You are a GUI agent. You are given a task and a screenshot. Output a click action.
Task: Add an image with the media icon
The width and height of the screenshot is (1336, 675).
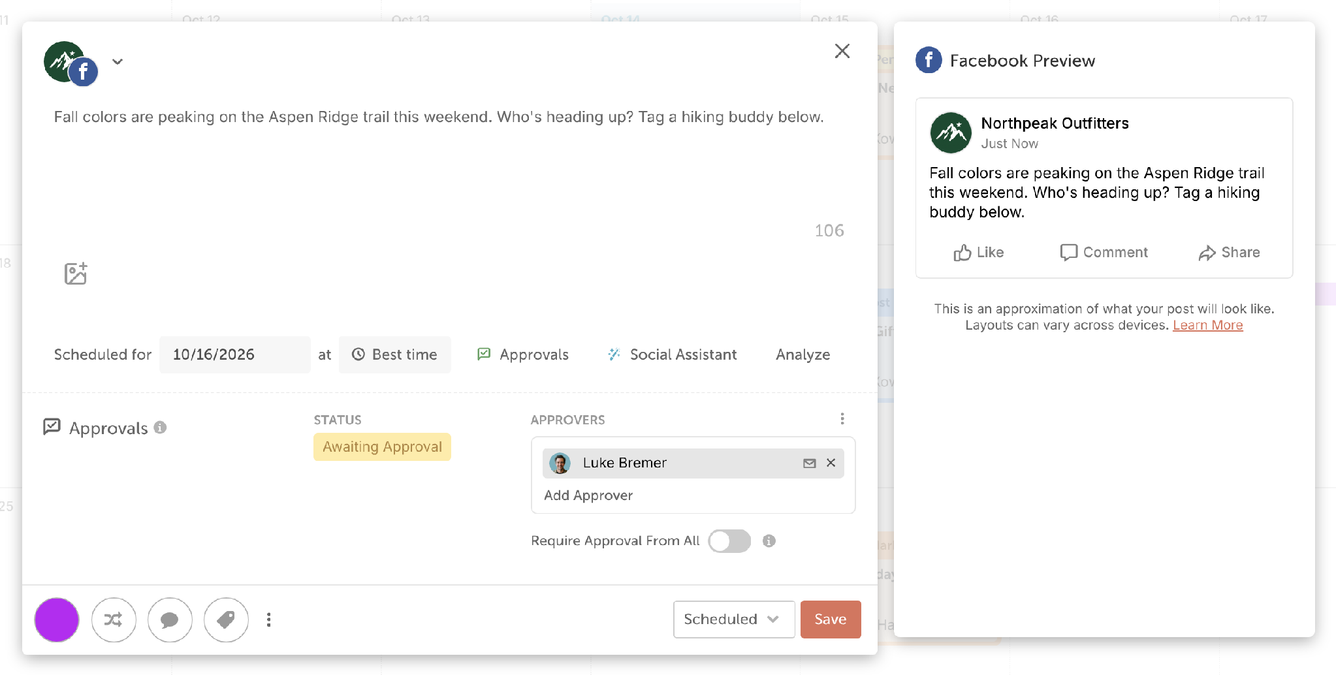coord(76,274)
